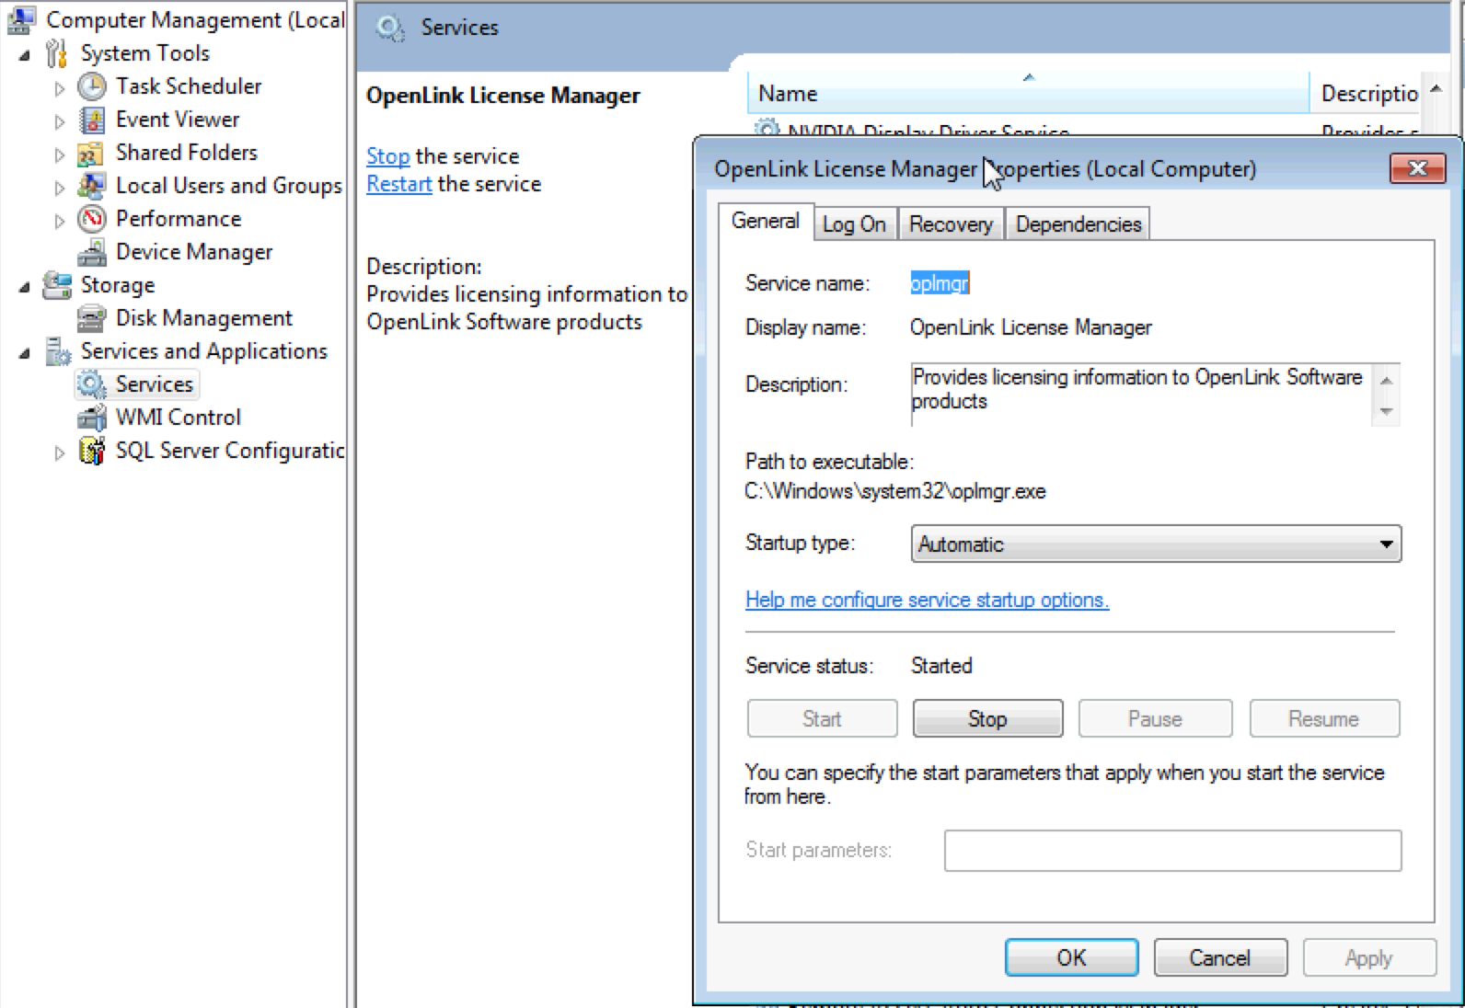The height and width of the screenshot is (1008, 1465).
Task: Click the Services and Applications icon
Action: 58,351
